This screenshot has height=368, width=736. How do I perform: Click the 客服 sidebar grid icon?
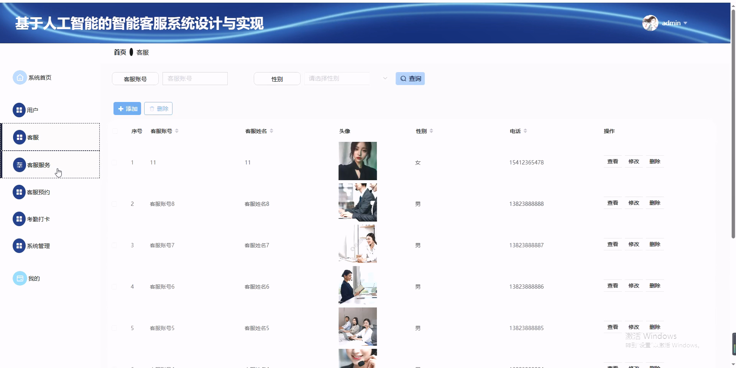pos(20,137)
